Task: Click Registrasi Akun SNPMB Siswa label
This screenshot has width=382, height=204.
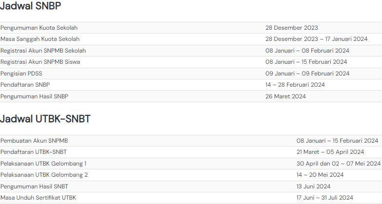Action: point(40,62)
